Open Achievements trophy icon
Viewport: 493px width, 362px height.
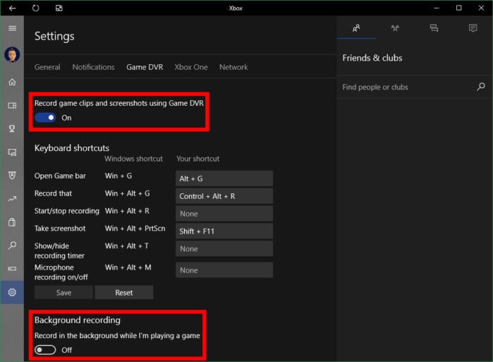click(12, 128)
